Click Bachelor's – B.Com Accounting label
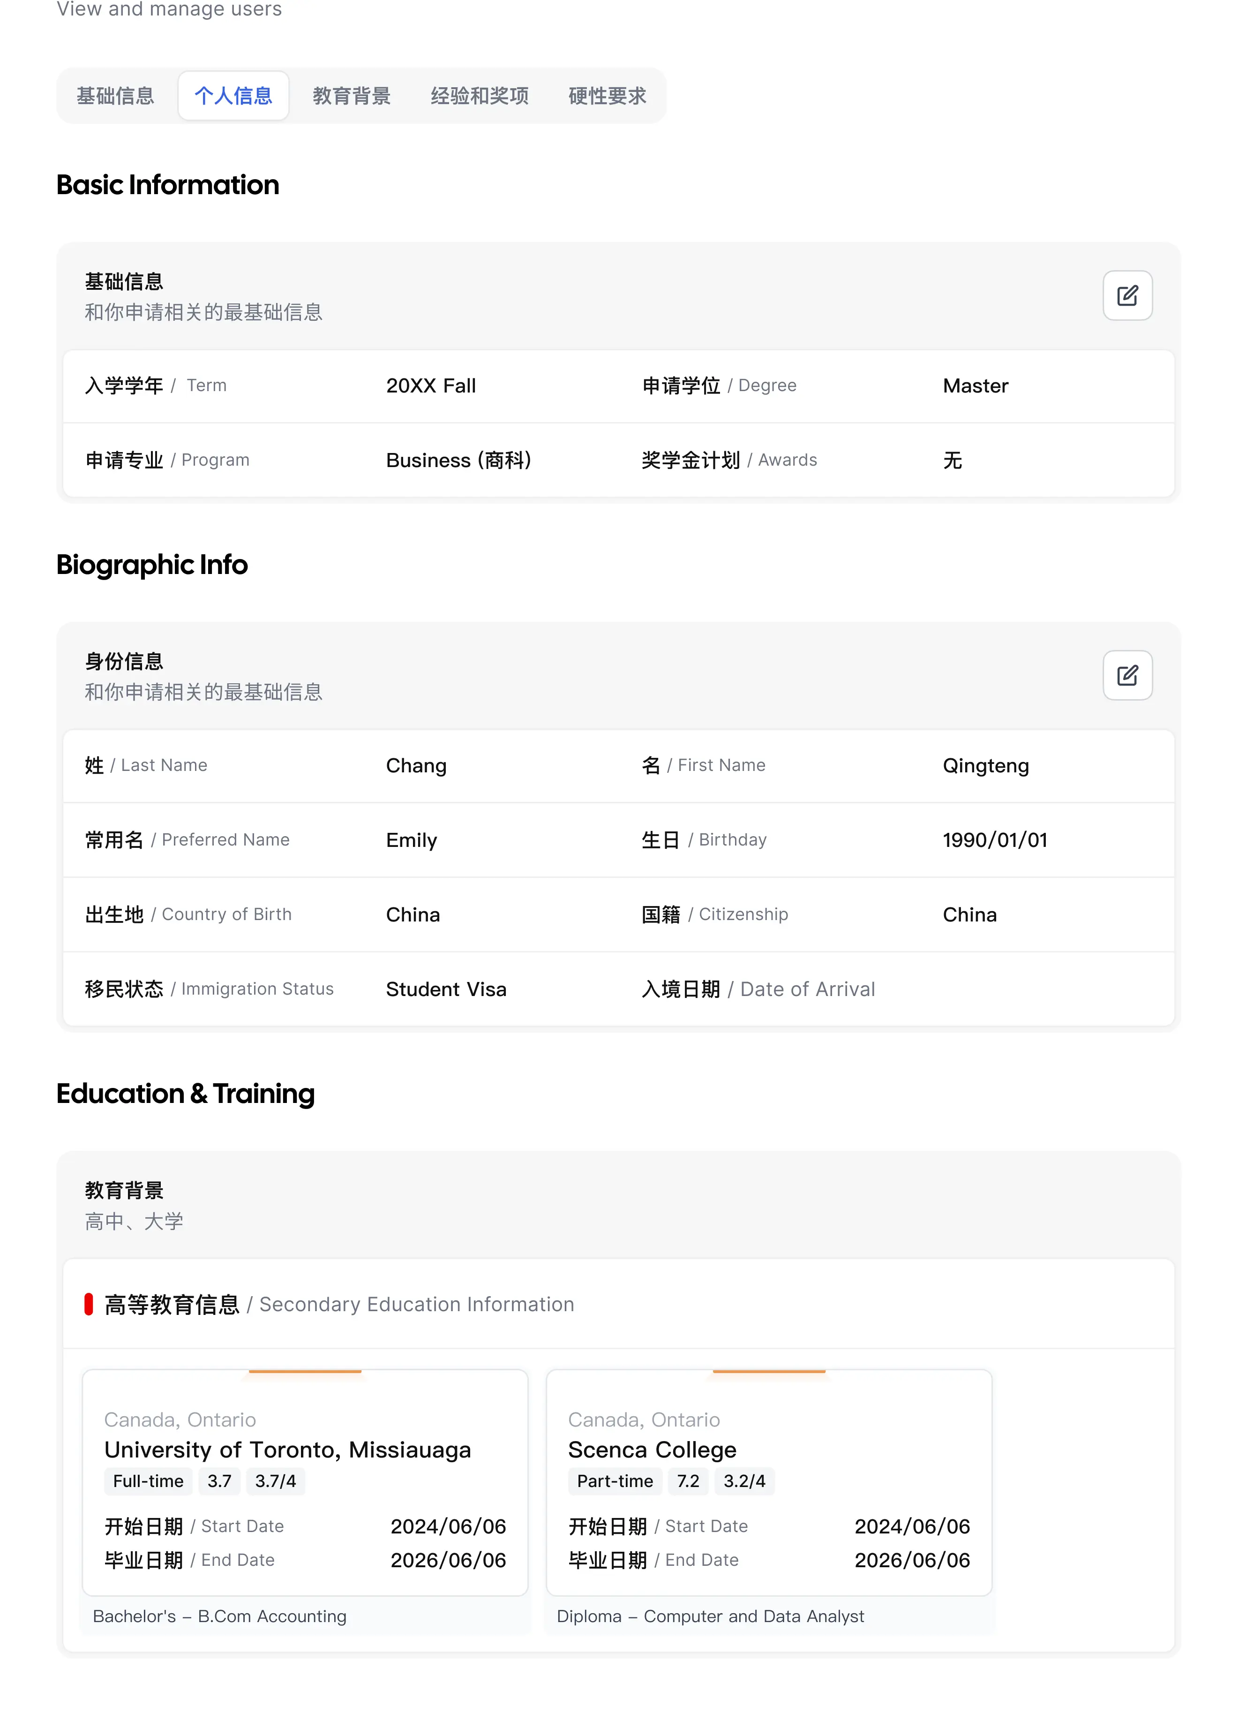Screen dimensions: 1238x1729 click(x=219, y=1616)
